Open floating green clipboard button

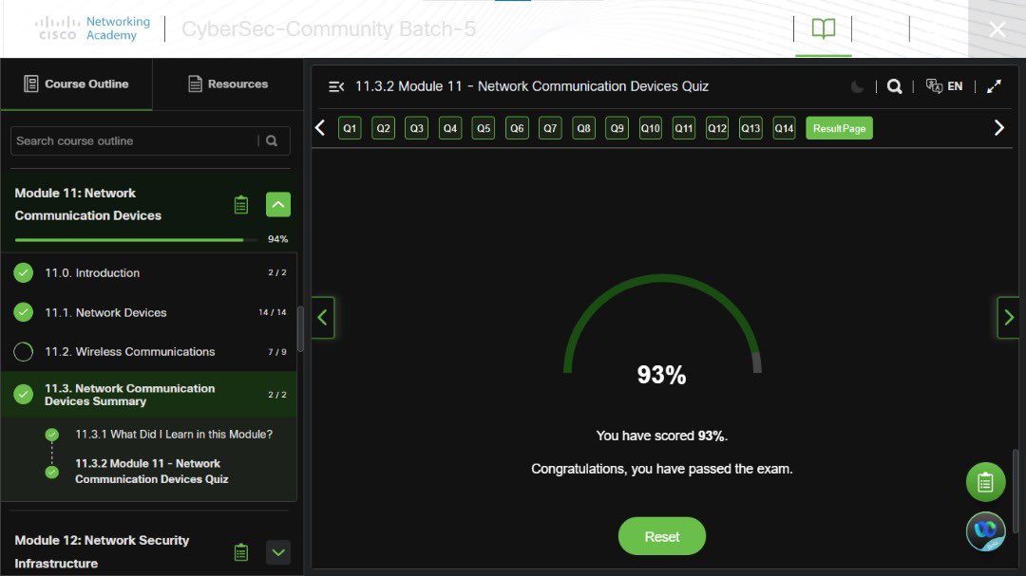point(985,482)
